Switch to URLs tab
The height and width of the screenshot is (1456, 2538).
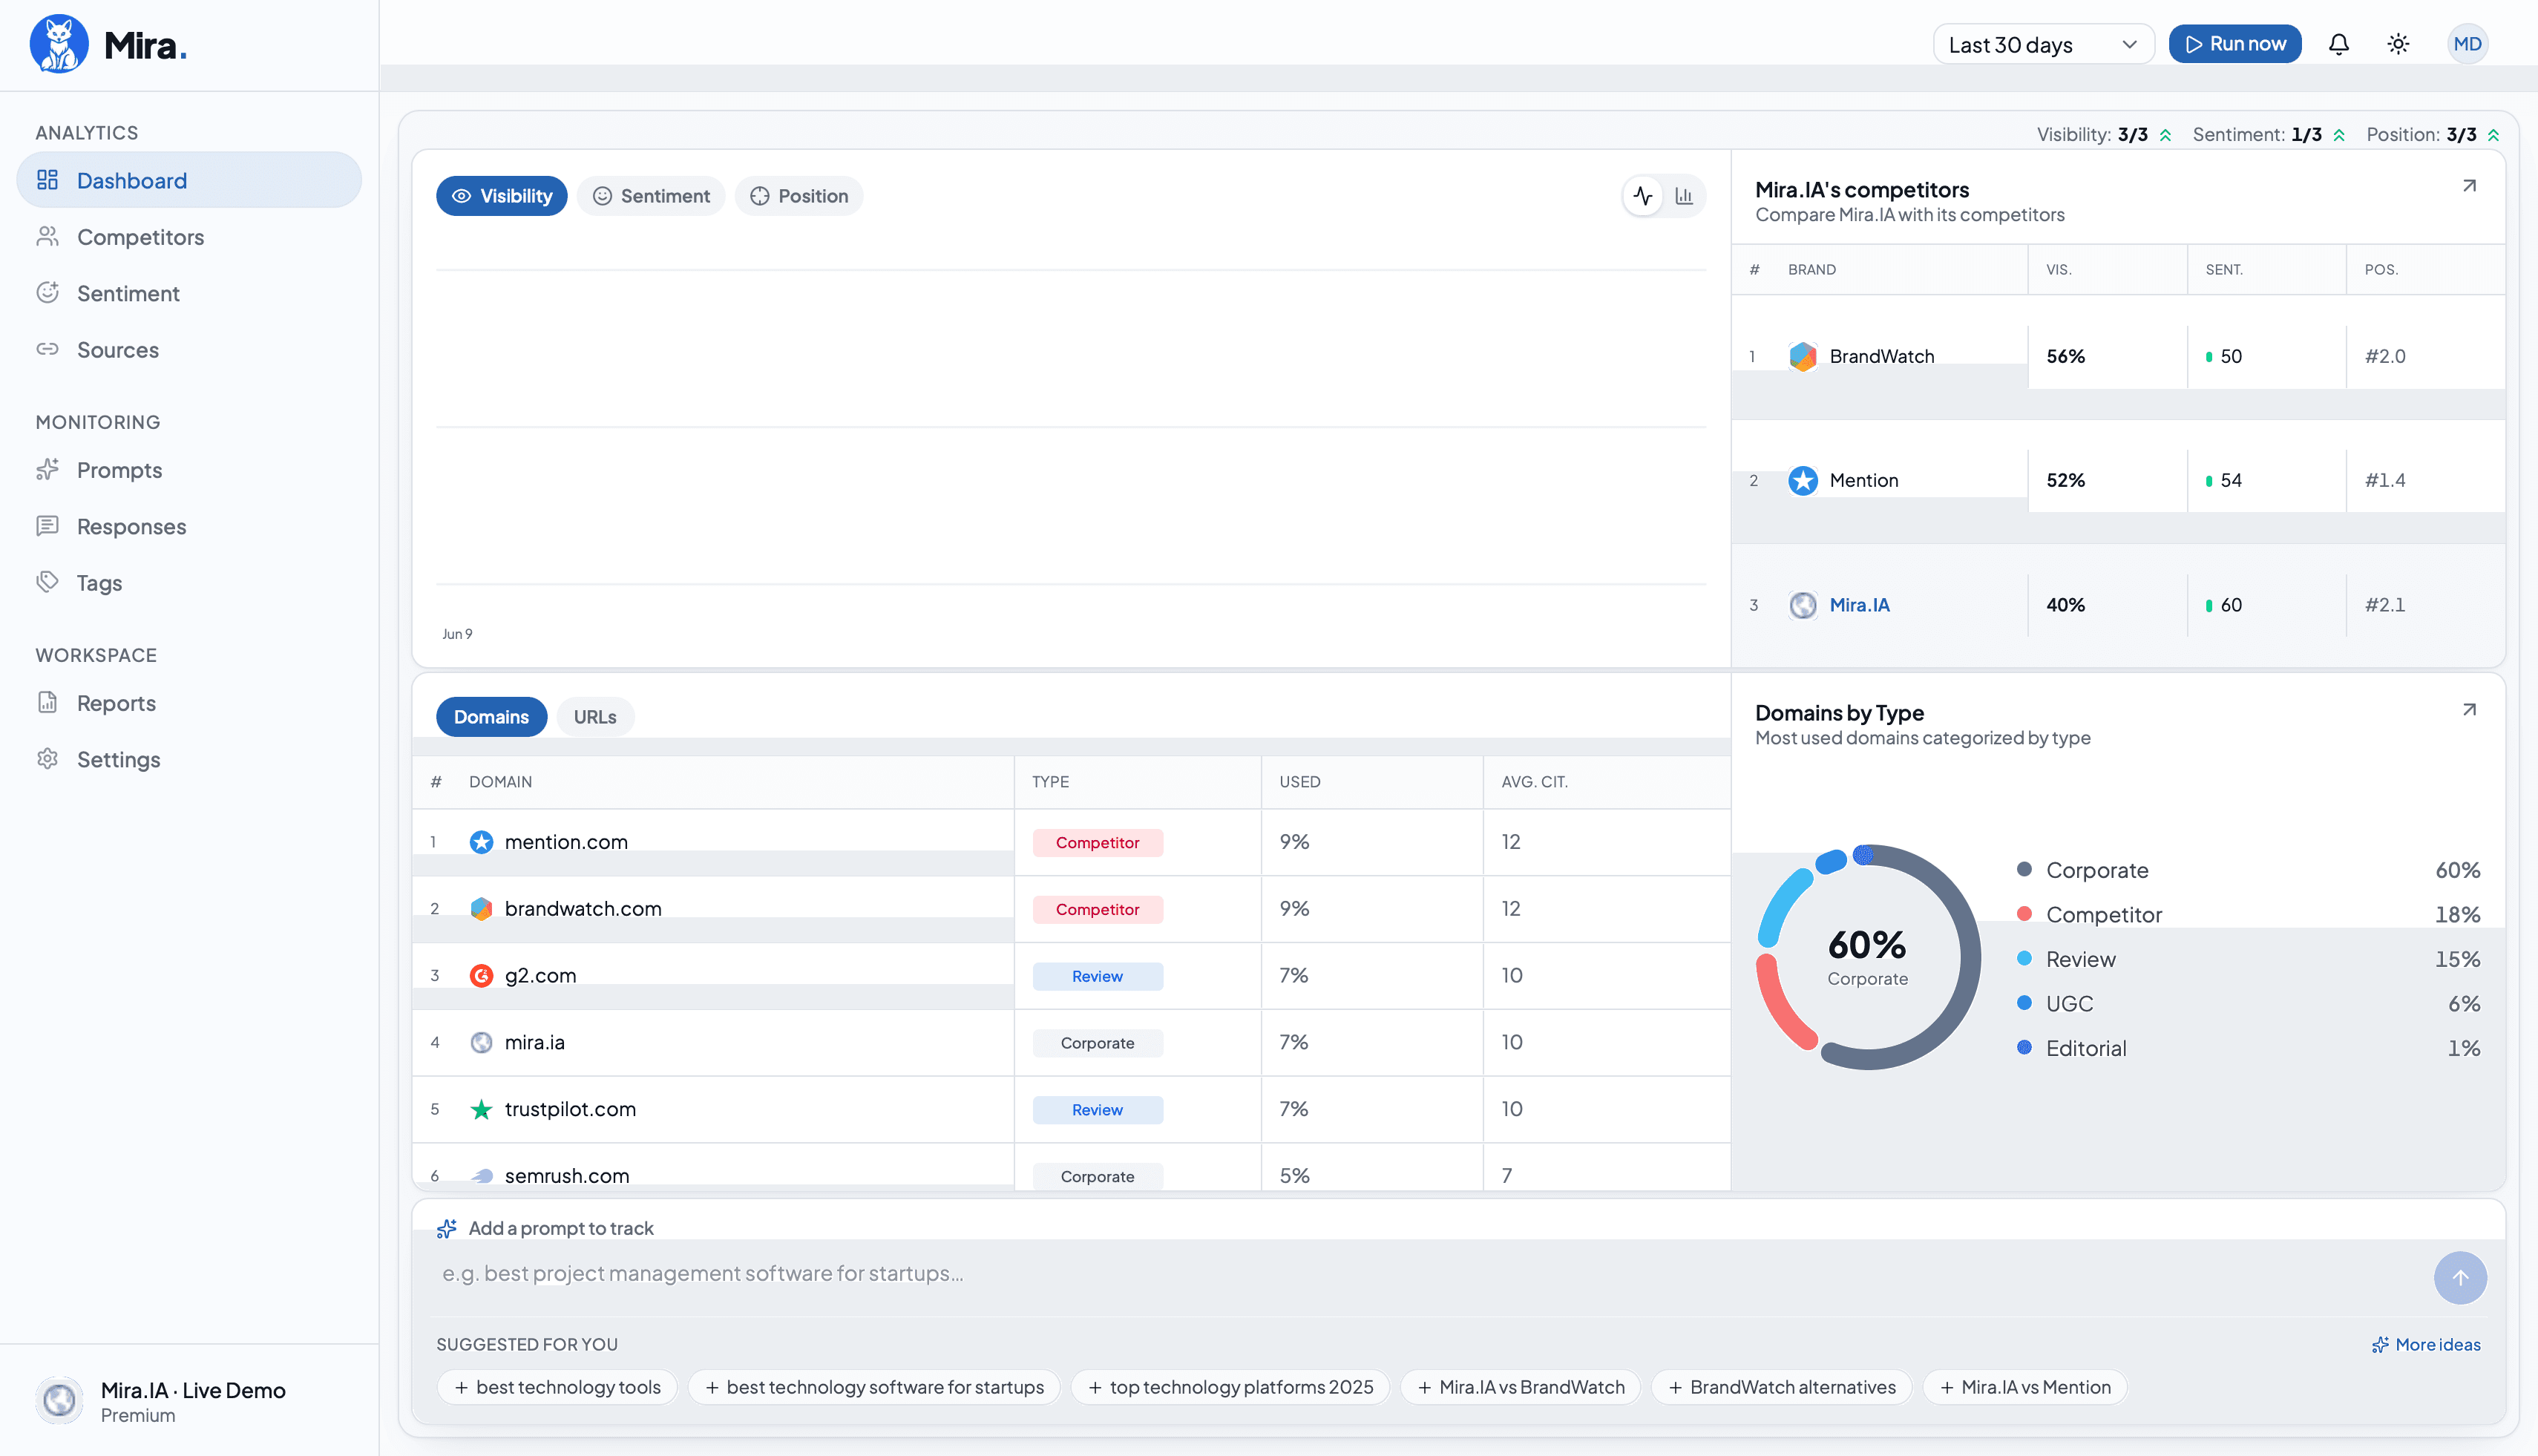point(595,717)
